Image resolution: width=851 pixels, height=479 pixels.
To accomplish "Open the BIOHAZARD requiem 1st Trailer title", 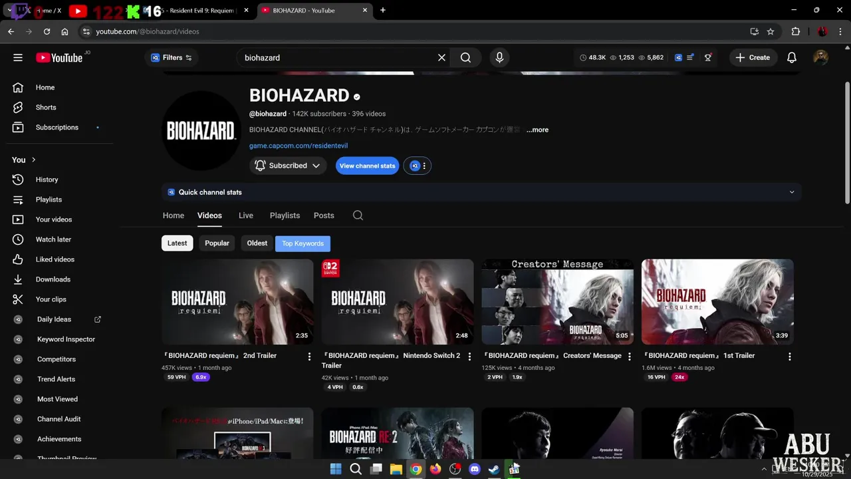I will coord(698,356).
